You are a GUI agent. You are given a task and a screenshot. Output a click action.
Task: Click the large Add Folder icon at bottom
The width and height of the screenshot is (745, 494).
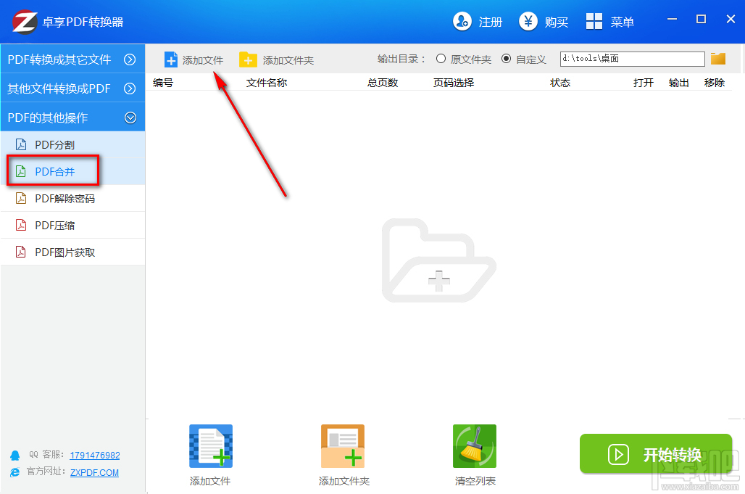[343, 446]
